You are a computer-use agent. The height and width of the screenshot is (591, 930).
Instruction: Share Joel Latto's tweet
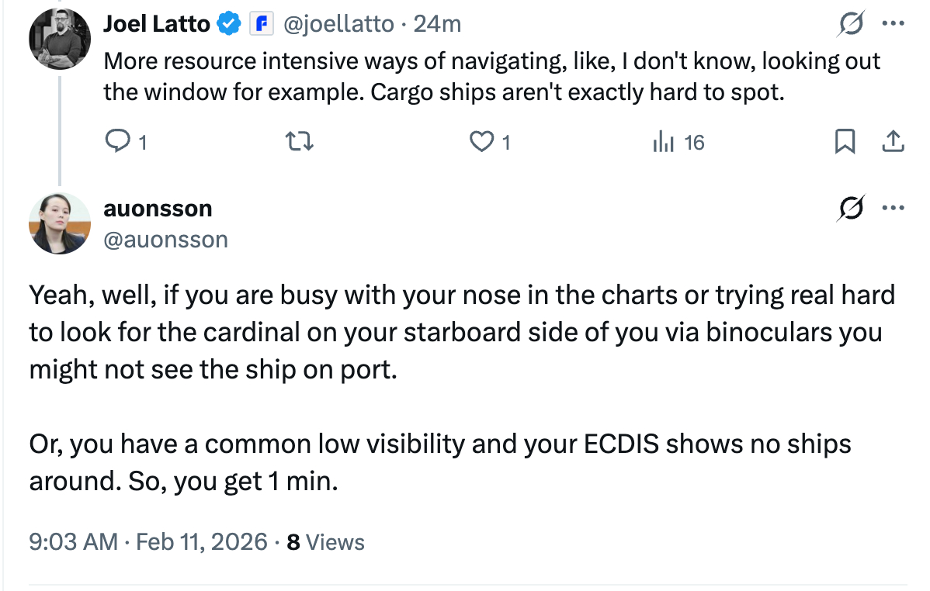click(x=893, y=141)
